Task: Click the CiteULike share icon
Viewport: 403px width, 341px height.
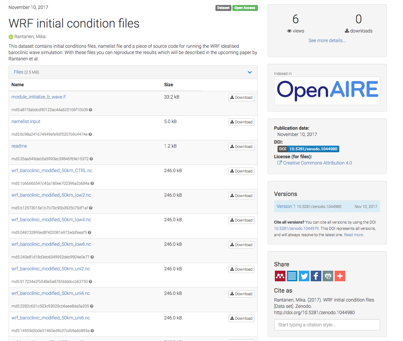Action: (x=292, y=276)
